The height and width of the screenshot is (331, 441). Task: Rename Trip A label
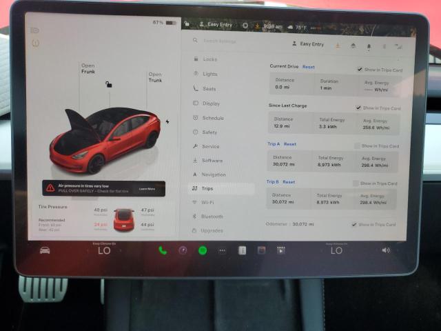coord(274,144)
